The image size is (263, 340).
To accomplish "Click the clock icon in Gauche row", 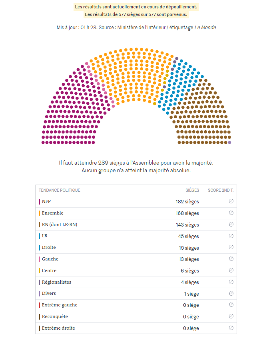I will point(231,258).
